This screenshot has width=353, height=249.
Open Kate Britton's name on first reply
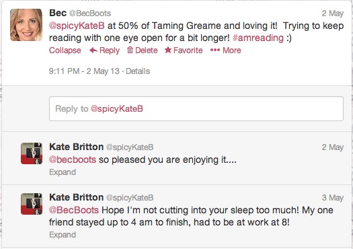point(77,147)
